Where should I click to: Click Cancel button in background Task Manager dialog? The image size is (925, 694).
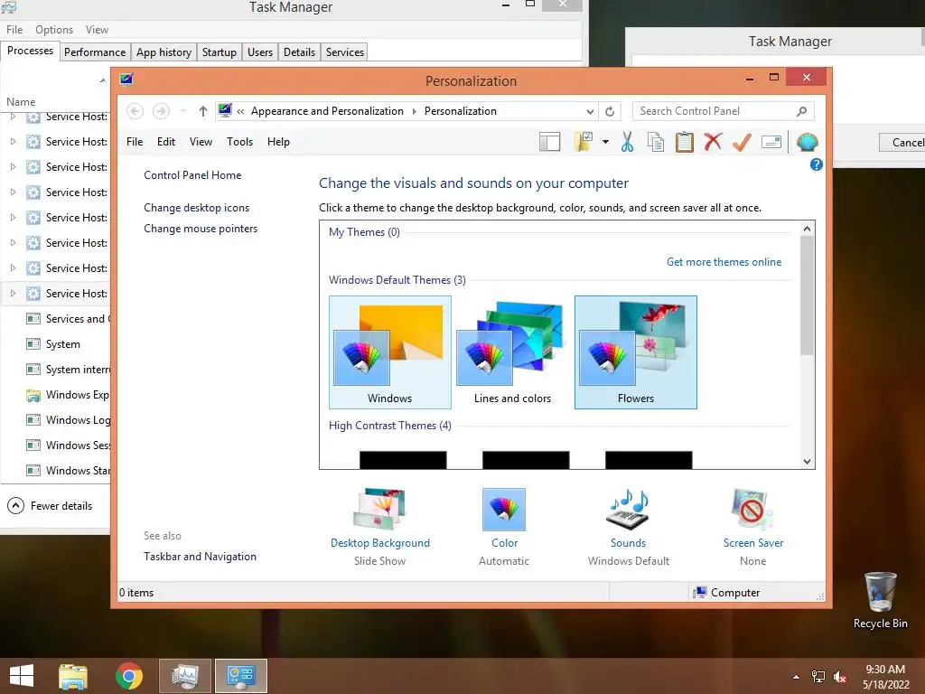(902, 142)
